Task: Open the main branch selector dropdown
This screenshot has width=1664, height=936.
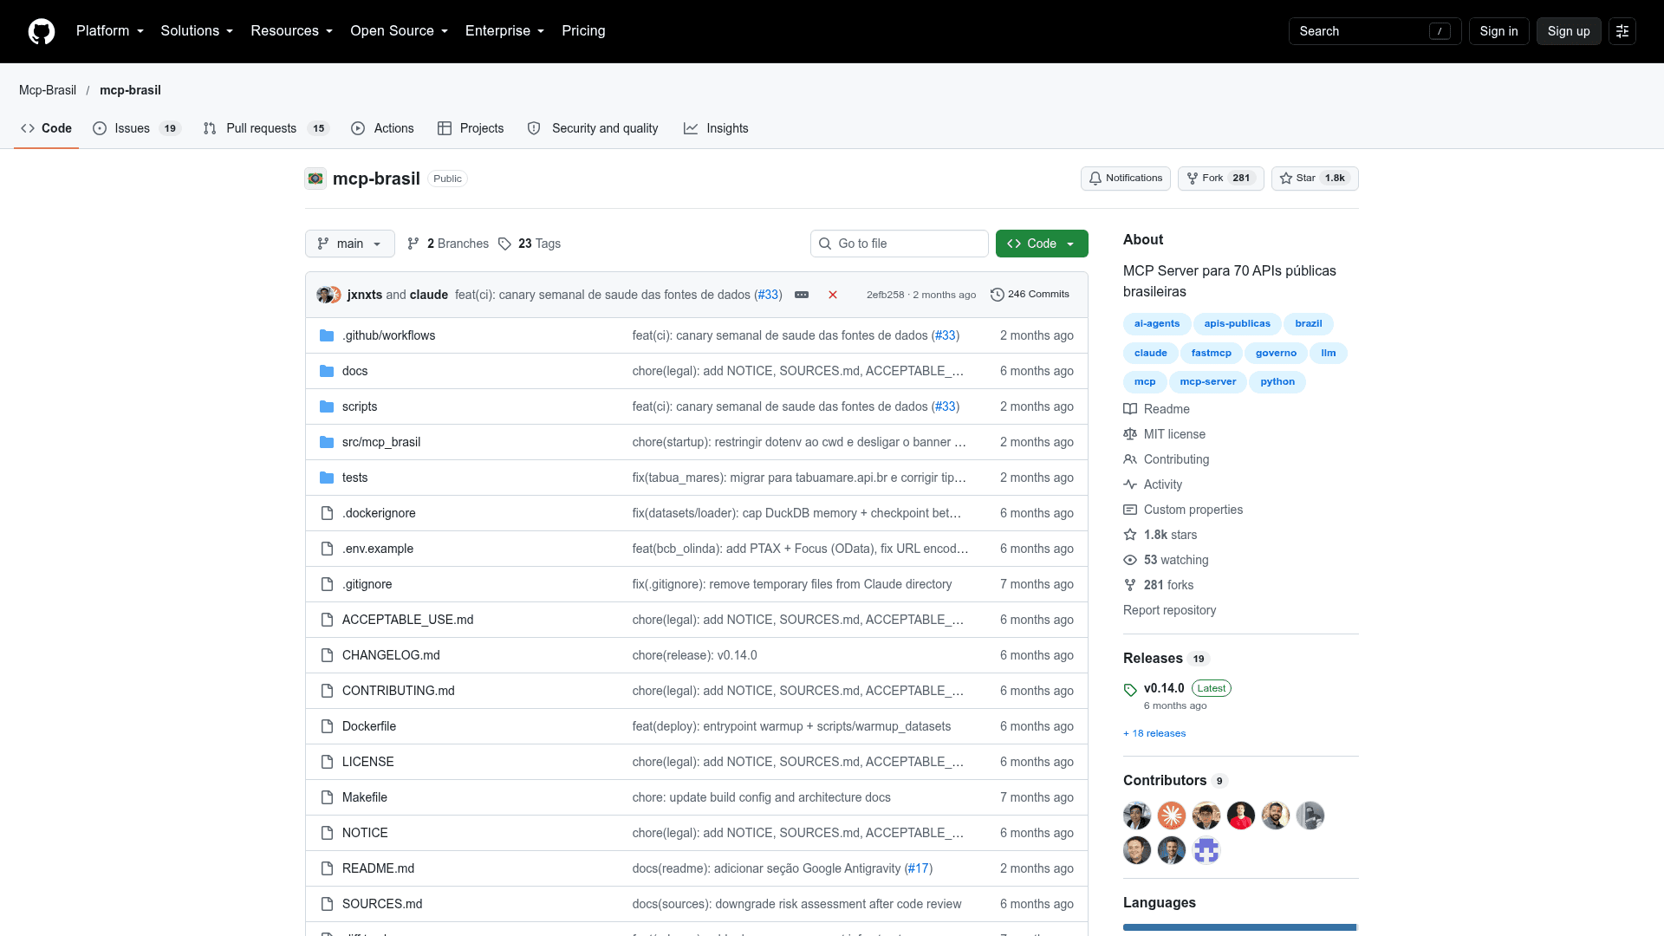Action: (x=350, y=244)
